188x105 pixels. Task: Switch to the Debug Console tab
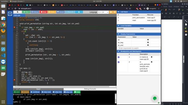[x=90, y=89]
